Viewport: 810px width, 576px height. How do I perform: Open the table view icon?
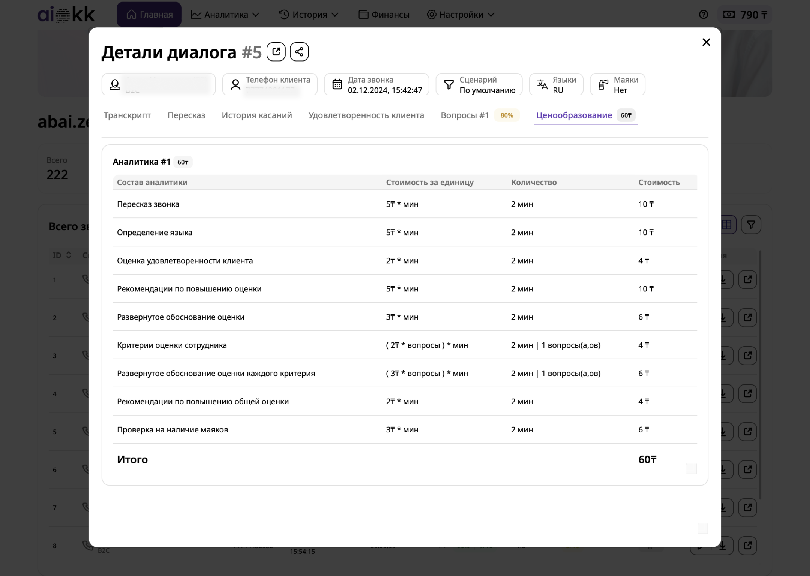click(727, 225)
